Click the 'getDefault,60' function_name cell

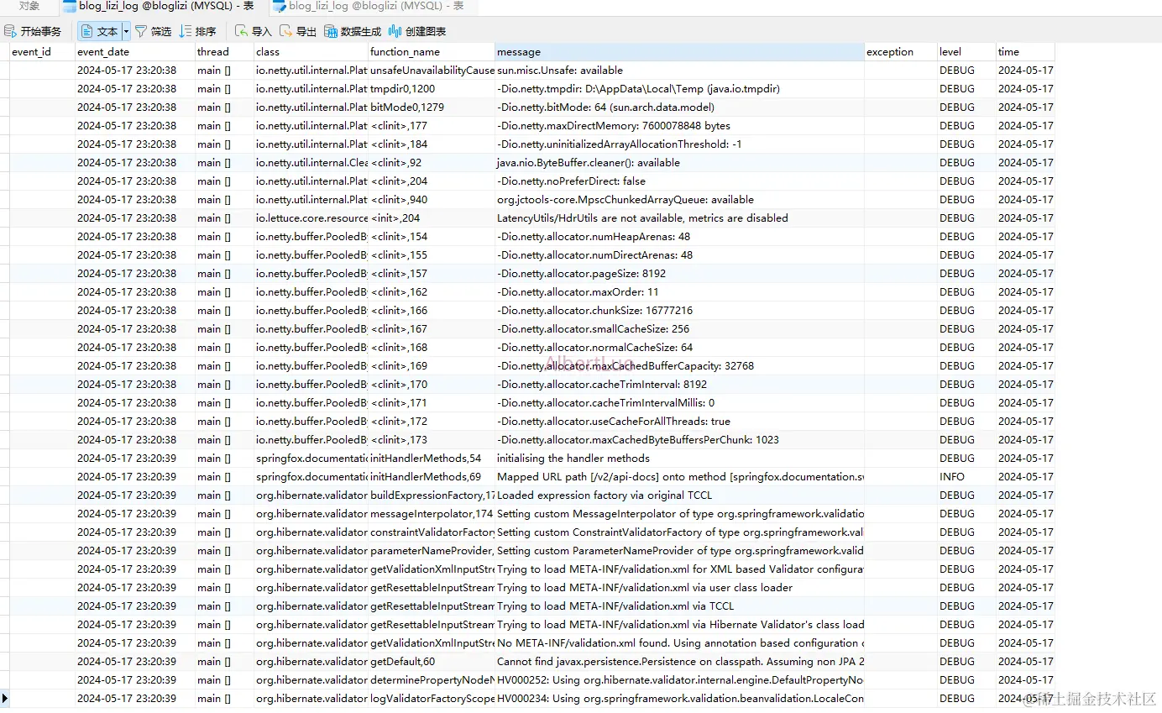pos(432,662)
